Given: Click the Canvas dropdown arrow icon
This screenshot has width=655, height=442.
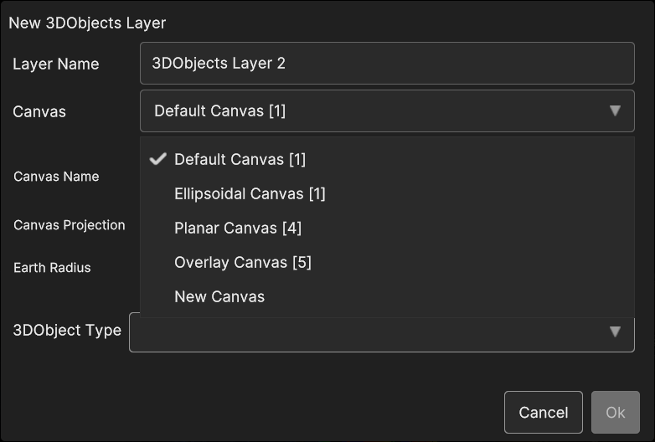Looking at the screenshot, I should [x=615, y=110].
